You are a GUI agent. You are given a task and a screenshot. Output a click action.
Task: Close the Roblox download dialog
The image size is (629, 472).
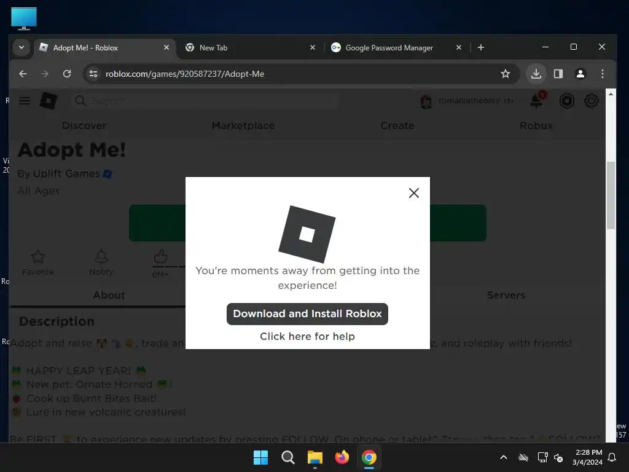(x=413, y=193)
